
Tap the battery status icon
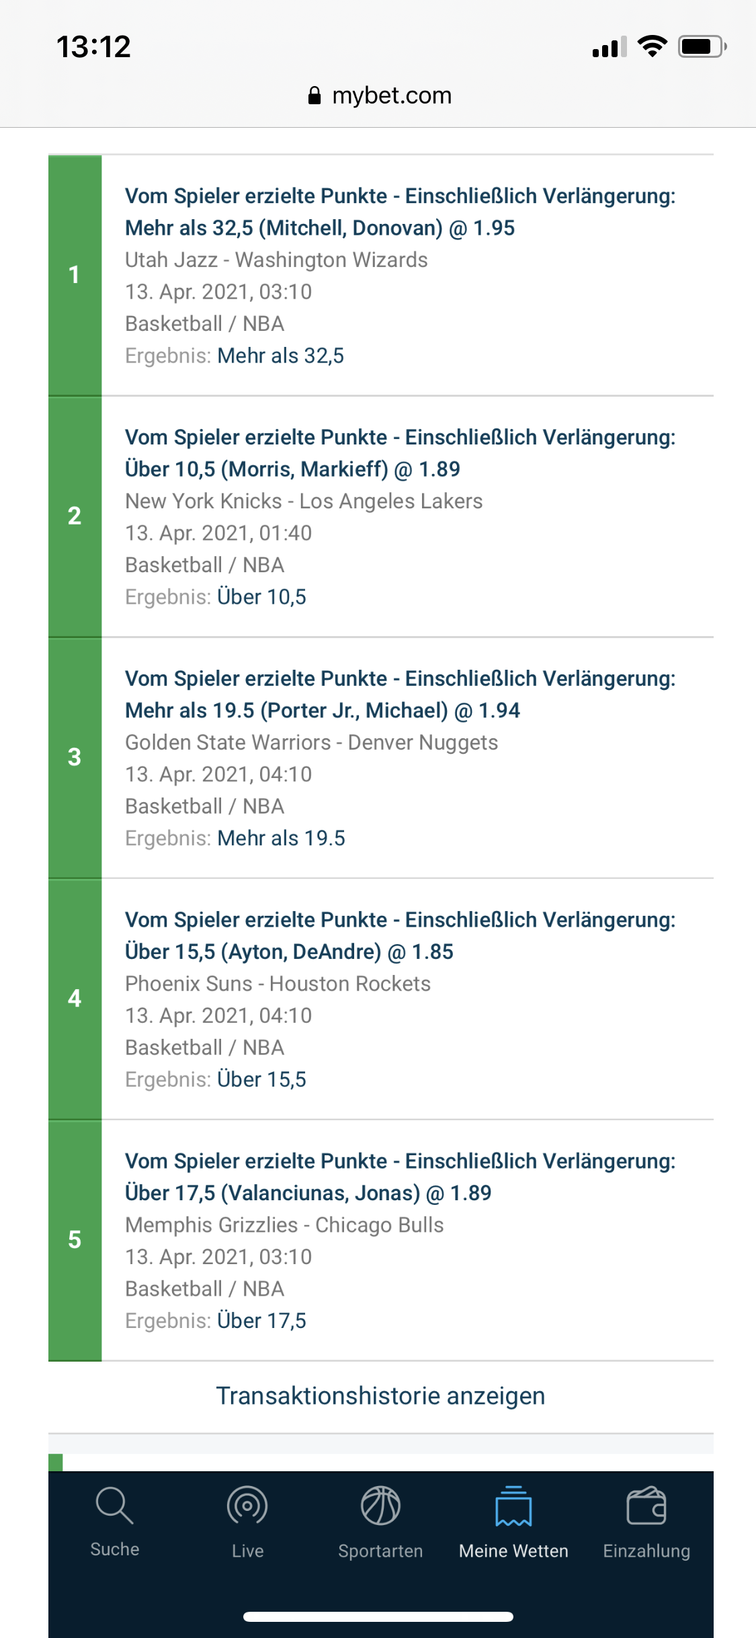[702, 46]
